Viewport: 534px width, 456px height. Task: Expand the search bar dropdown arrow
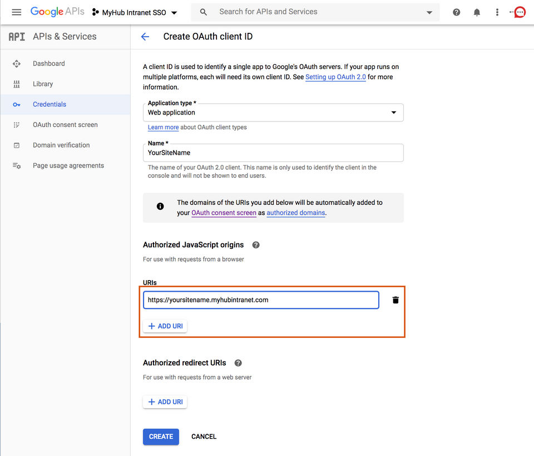point(429,12)
